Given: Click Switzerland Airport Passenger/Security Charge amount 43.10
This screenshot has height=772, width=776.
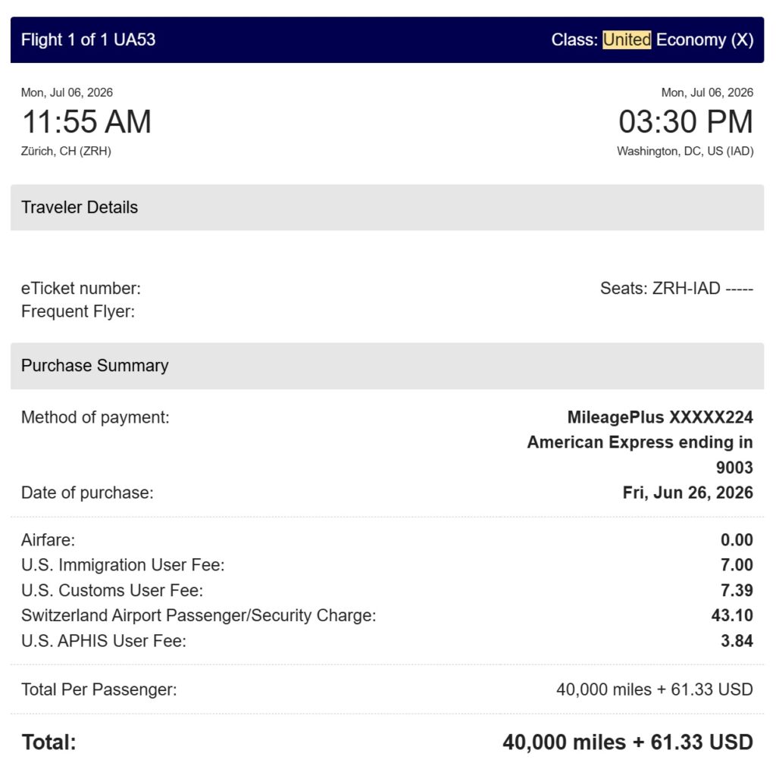Looking at the screenshot, I should (x=733, y=616).
